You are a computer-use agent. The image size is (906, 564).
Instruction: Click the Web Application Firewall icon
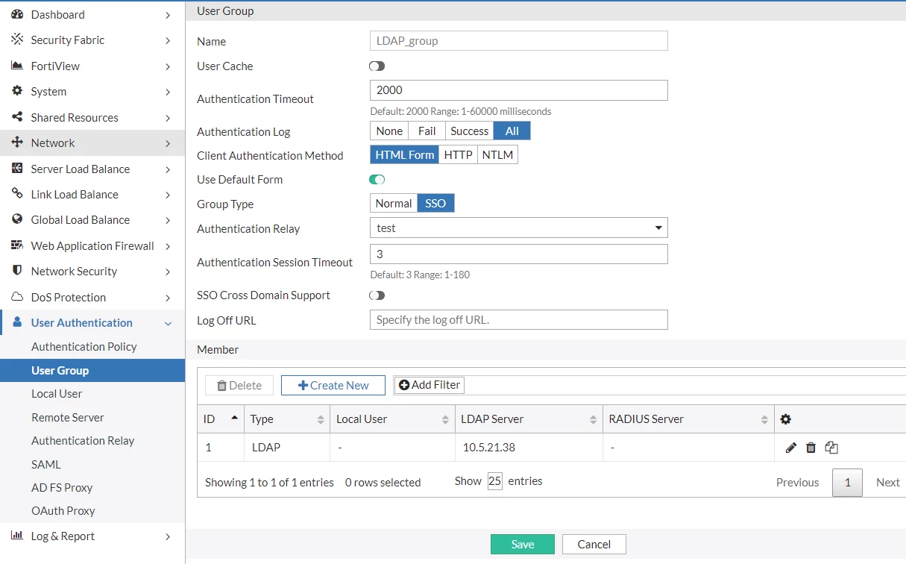coord(17,245)
